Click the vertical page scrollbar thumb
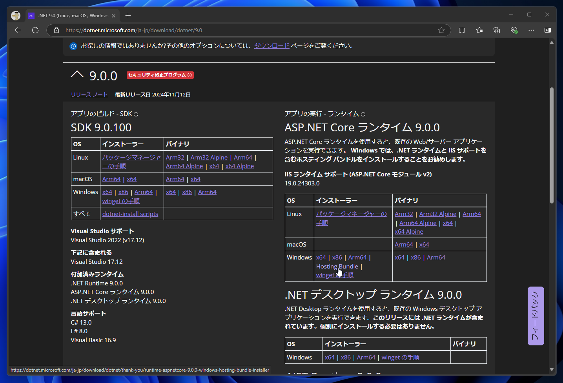Viewport: 563px width, 383px height. pos(552,145)
